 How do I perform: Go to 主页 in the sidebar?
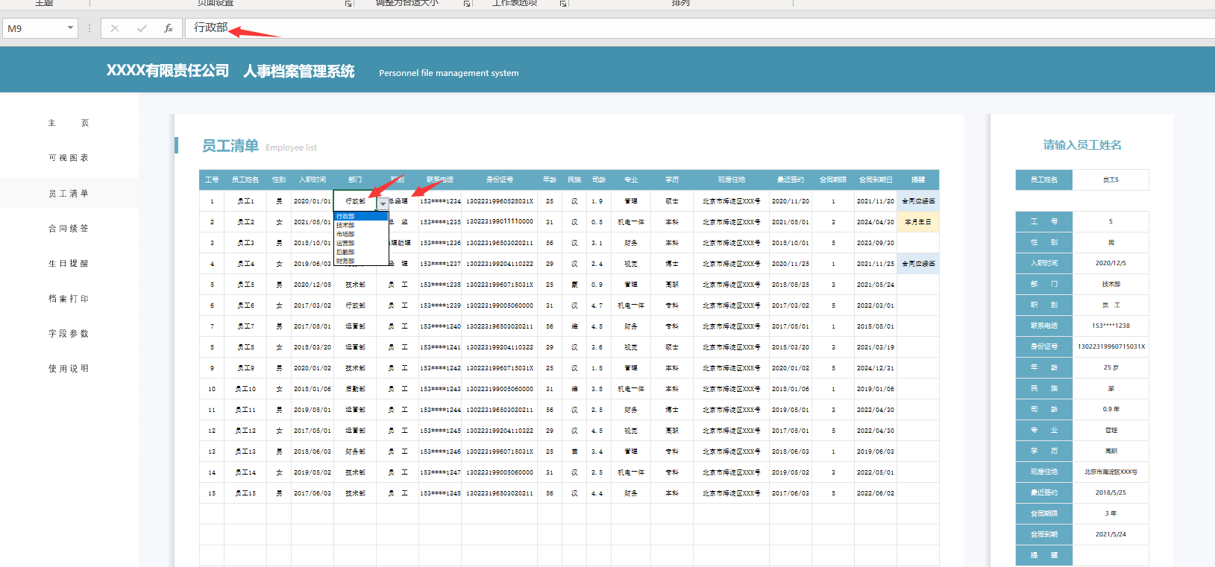coord(69,123)
